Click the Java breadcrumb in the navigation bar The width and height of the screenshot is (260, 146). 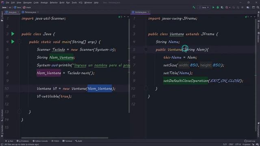pos(4,7)
